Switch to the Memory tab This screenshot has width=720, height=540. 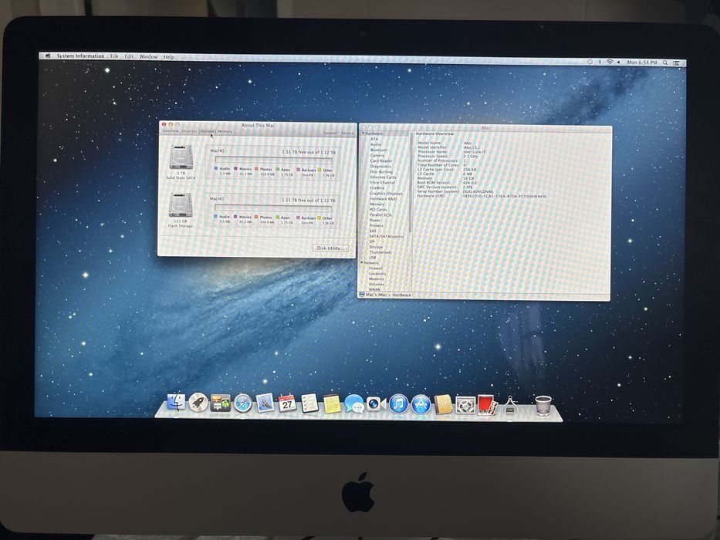225,131
